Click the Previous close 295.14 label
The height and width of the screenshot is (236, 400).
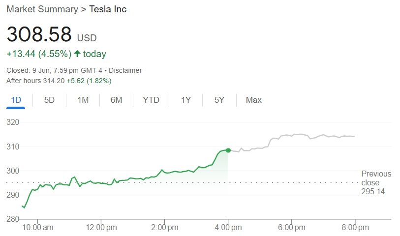376,182
